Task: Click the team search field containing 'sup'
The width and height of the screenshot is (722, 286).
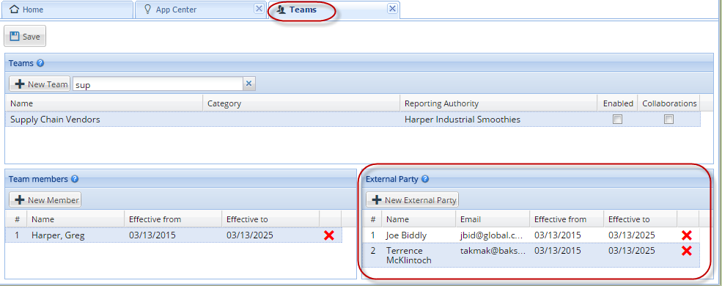Action: [158, 84]
